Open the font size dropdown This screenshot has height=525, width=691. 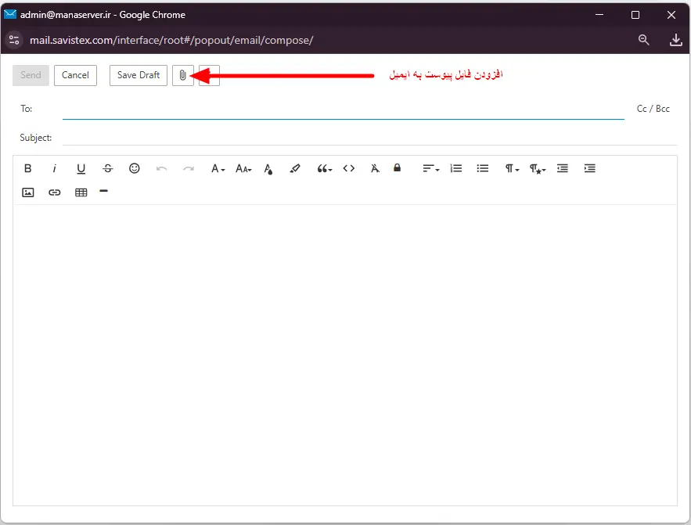(x=243, y=168)
